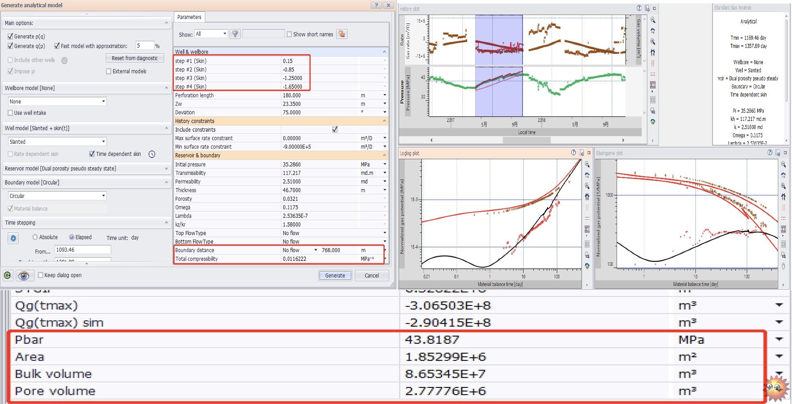
Task: Expand the Reservoir model section
Action: (166, 169)
